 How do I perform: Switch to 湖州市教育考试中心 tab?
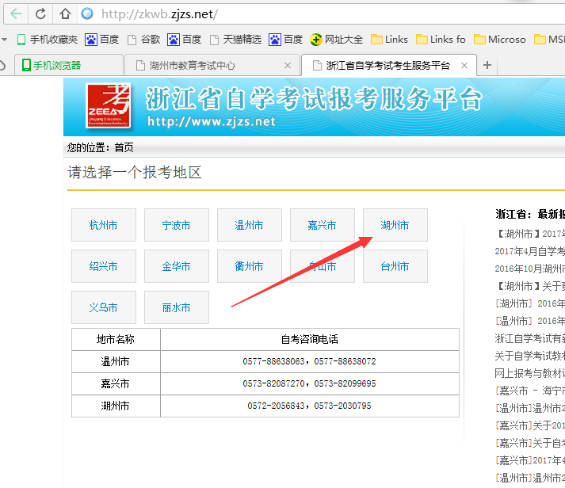point(192,65)
